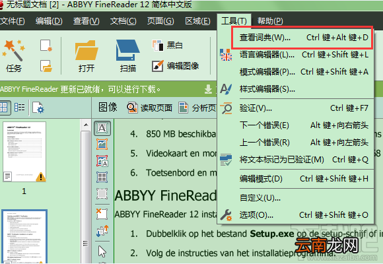The height and width of the screenshot is (264, 383).
Task: Click the heading 'ABBYY FineRead' in document
Action: click(x=166, y=195)
